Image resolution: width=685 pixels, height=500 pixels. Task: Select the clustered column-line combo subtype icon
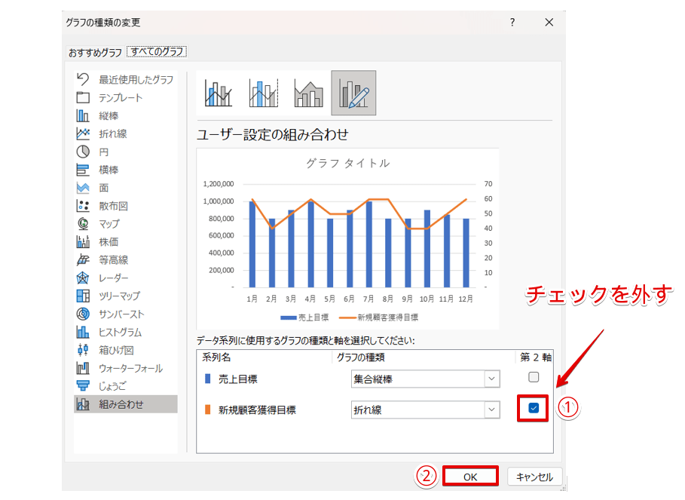[219, 93]
